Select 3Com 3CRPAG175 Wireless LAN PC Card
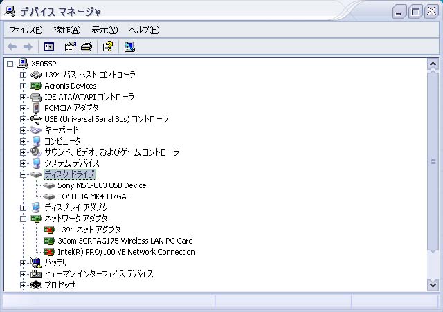Image resolution: width=443 pixels, height=312 pixels. tap(125, 241)
